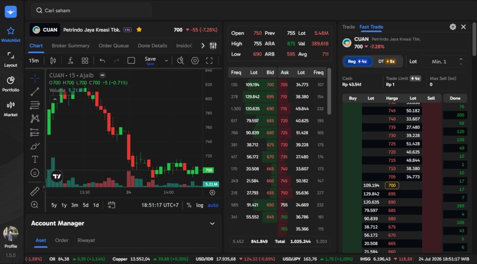Switch to the Broker Summary tab
Image resolution: width=477 pixels, height=264 pixels.
coord(71,46)
